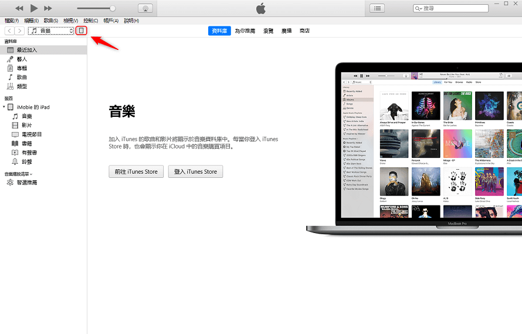The image size is (522, 334).
Task: Open the 歌曲(S) menu
Action: [x=51, y=21]
